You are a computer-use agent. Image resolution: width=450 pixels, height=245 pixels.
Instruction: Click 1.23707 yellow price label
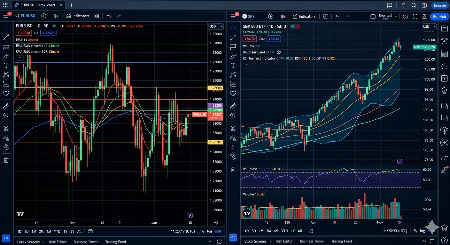tap(216, 142)
